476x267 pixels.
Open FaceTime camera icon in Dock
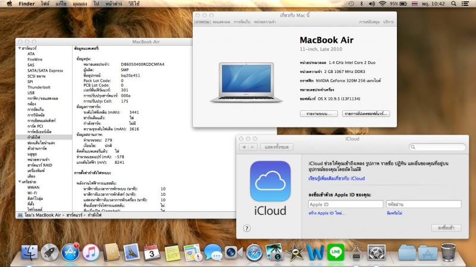point(233,253)
